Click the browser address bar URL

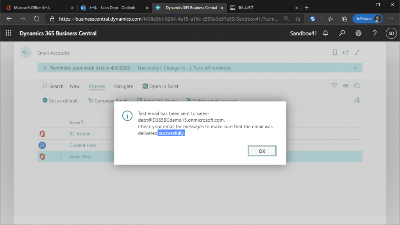tap(168, 19)
